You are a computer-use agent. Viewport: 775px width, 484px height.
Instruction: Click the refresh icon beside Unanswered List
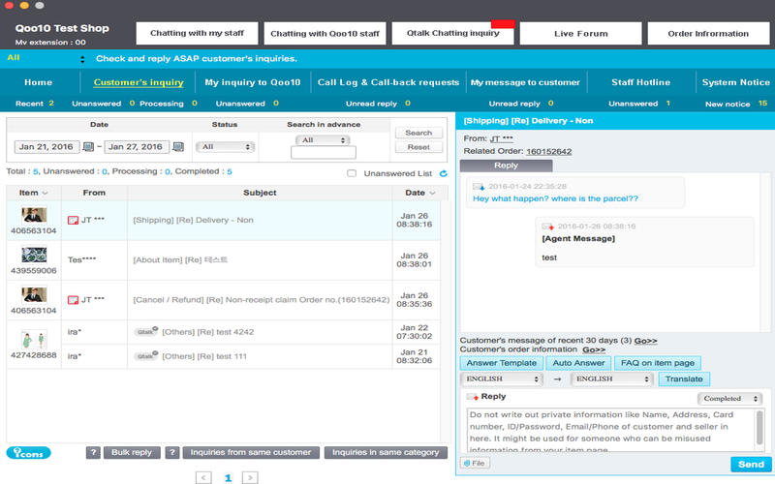444,173
